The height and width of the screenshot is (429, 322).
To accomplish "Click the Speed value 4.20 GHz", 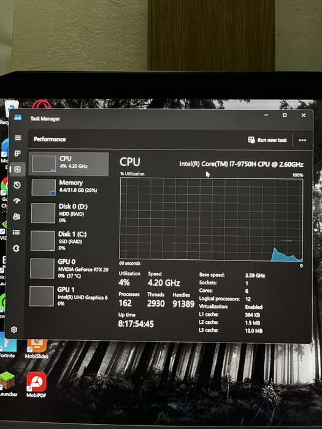I will click(164, 283).
